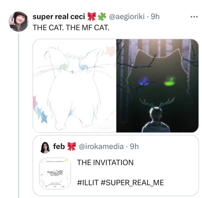Click the #ILLIT hashtag

pos(88,183)
